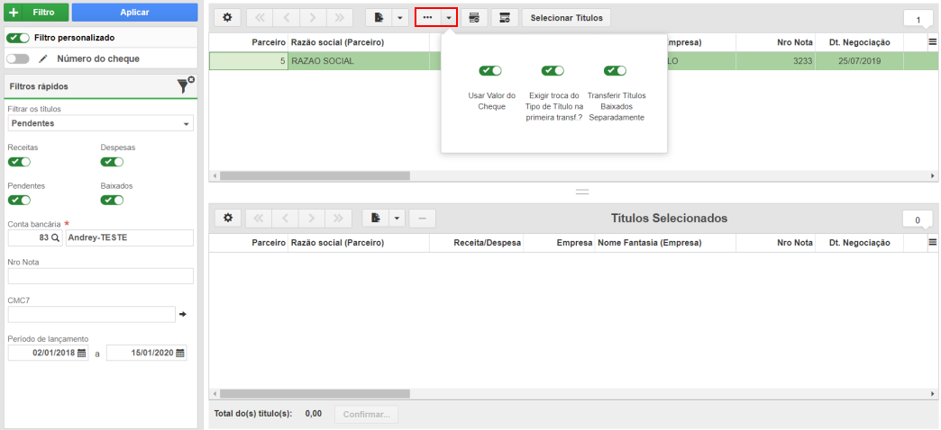Click upper grid horizontal scrollbar
This screenshot has width=941, height=430.
[x=315, y=176]
